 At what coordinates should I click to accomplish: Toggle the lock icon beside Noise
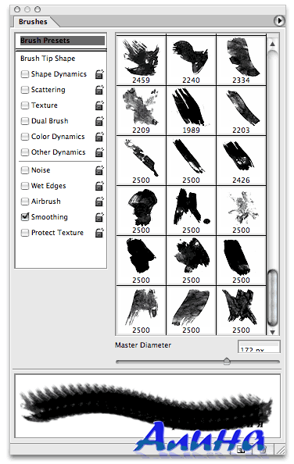99,170
